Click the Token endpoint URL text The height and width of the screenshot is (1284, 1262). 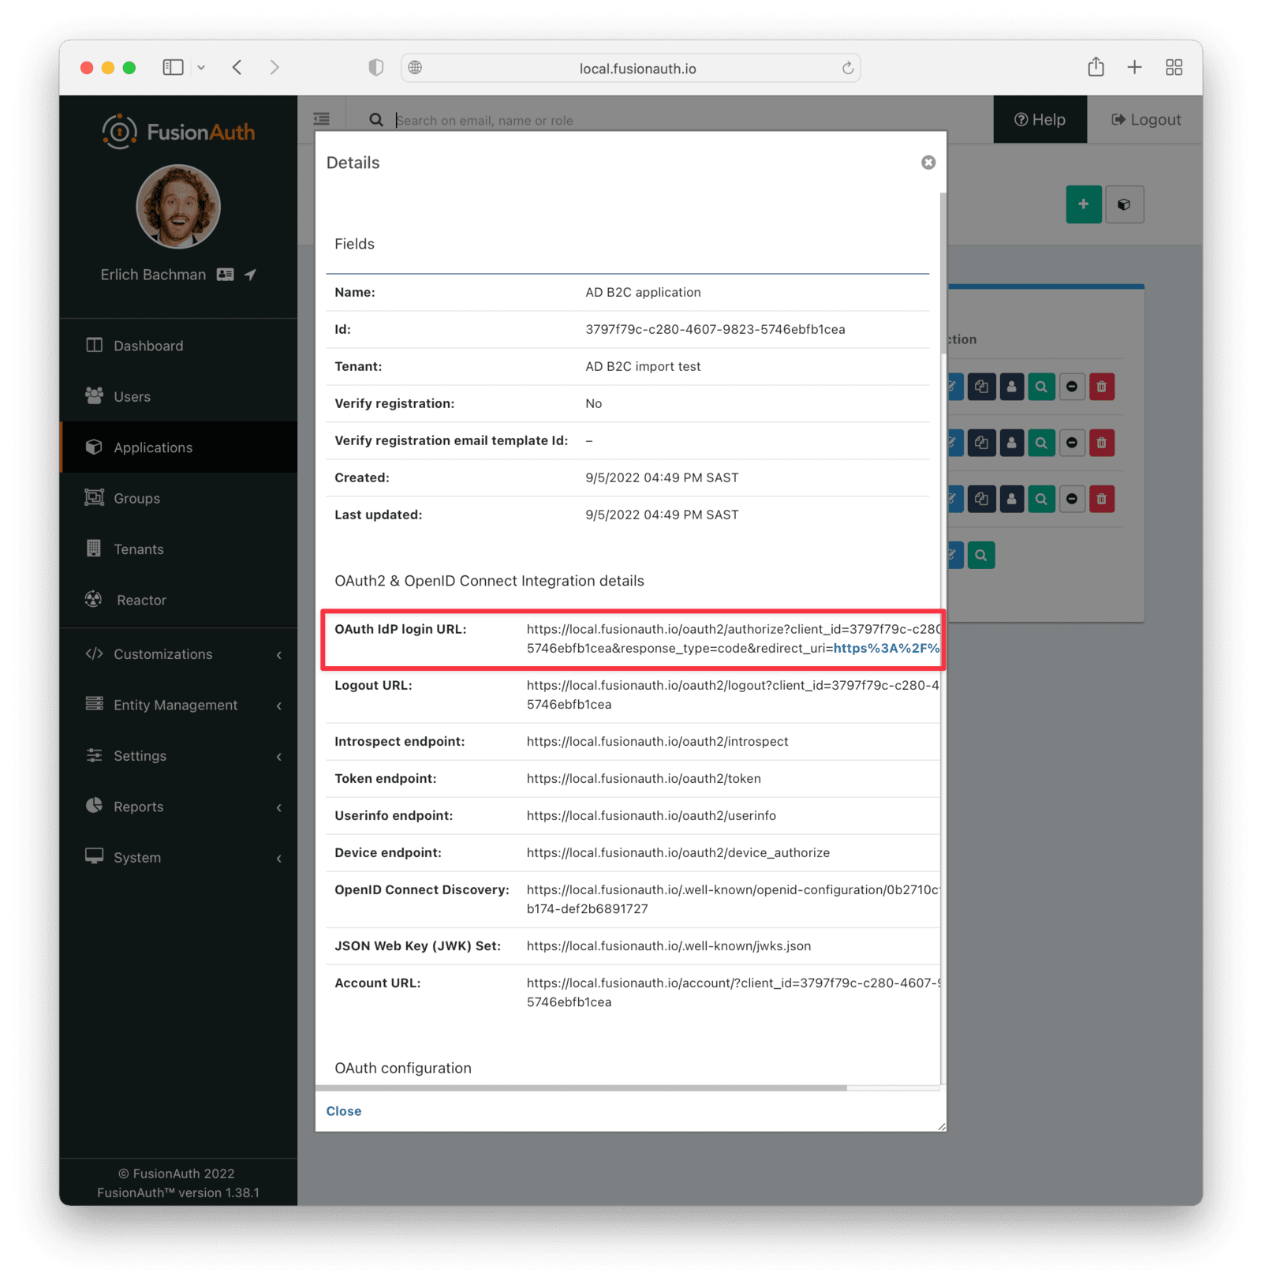click(x=644, y=778)
